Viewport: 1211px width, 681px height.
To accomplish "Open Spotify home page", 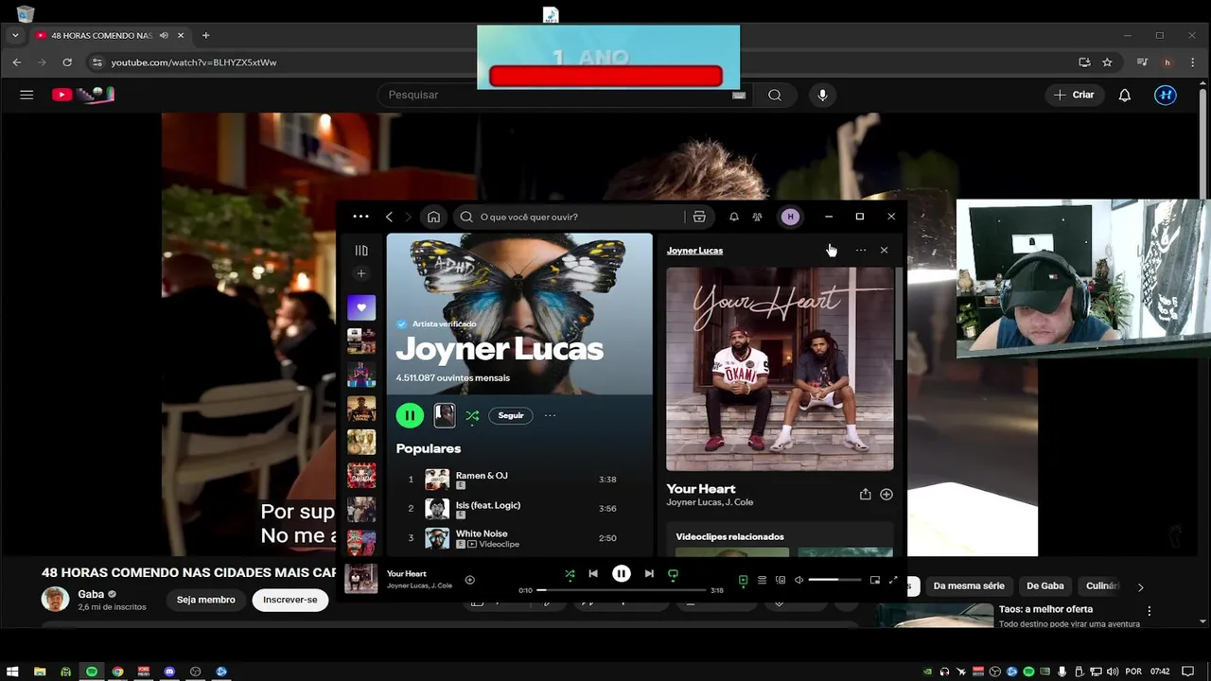I will 433,217.
